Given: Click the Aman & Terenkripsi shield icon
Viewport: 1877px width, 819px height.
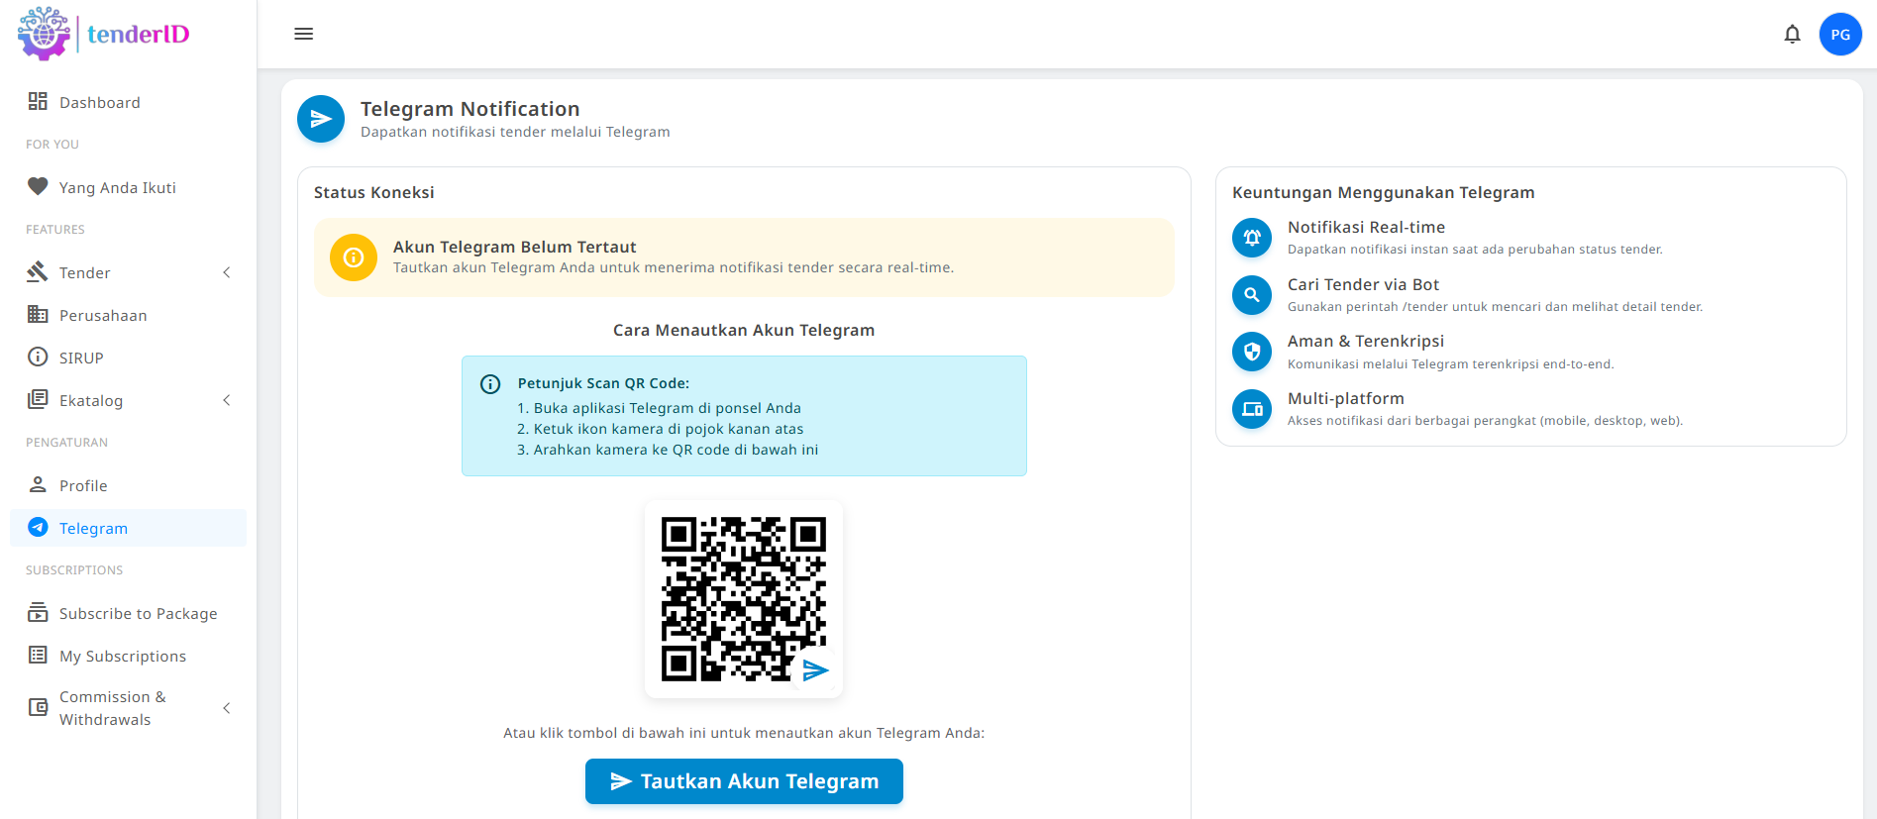Looking at the screenshot, I should click(1252, 352).
